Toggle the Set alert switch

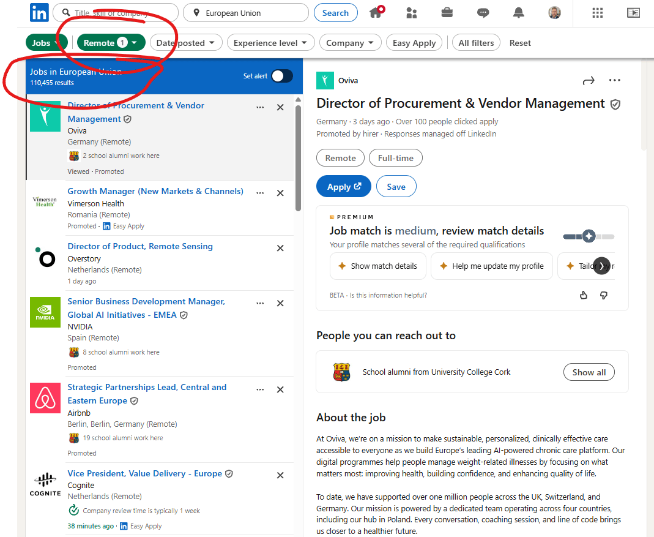click(282, 76)
